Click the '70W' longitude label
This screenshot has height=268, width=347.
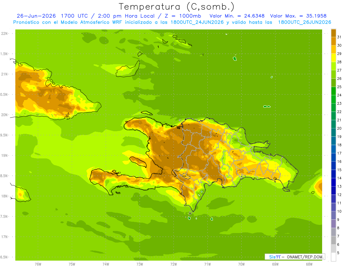tap(241, 264)
